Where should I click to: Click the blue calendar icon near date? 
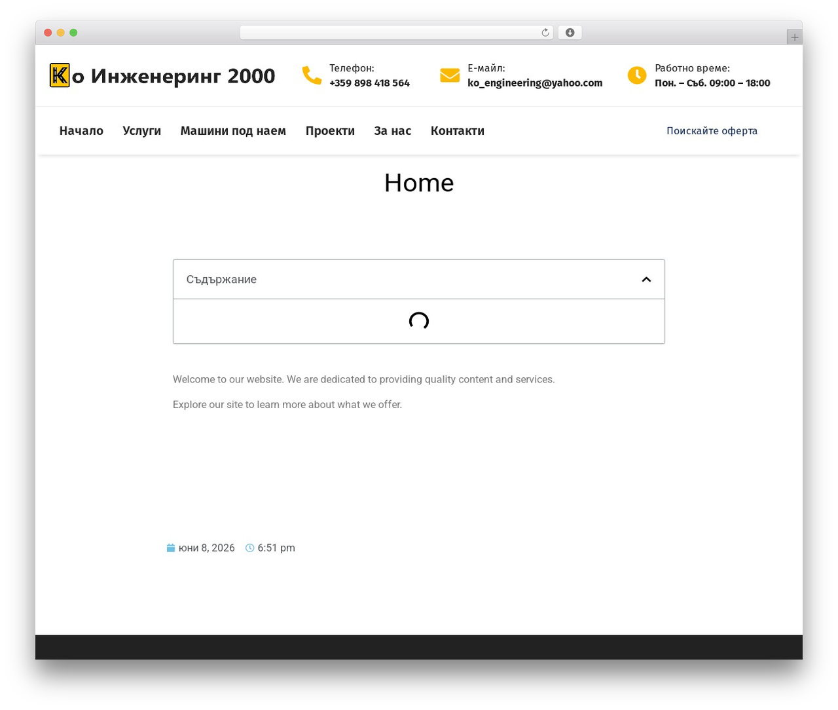171,548
